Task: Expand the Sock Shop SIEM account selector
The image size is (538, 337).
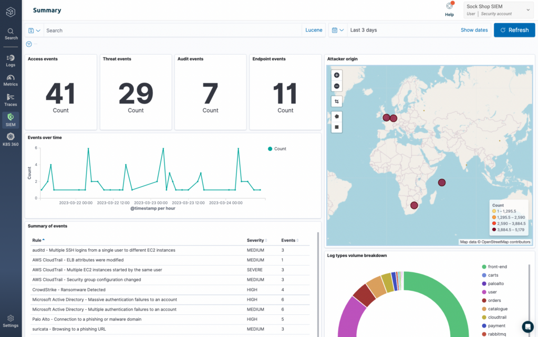Action: click(x=499, y=10)
